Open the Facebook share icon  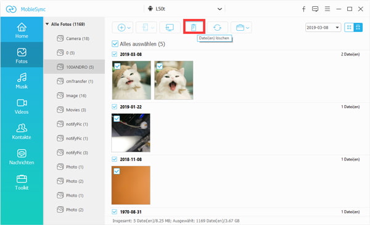303,9
